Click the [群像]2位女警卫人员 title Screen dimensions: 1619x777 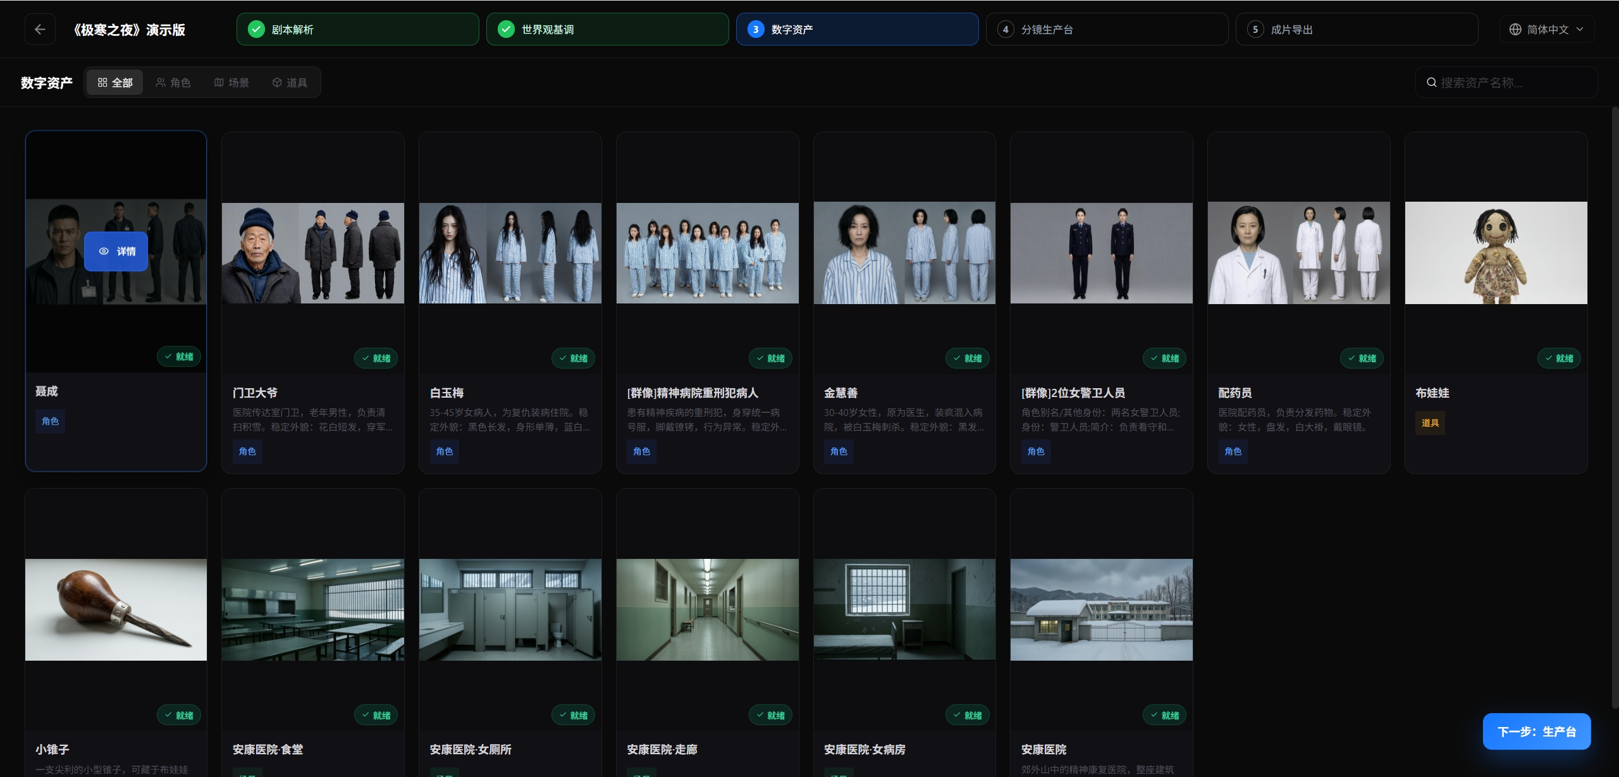point(1073,393)
